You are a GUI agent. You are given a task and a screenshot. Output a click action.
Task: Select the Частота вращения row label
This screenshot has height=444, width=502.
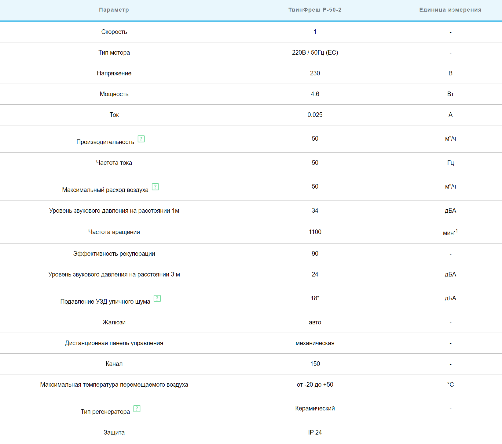(114, 232)
